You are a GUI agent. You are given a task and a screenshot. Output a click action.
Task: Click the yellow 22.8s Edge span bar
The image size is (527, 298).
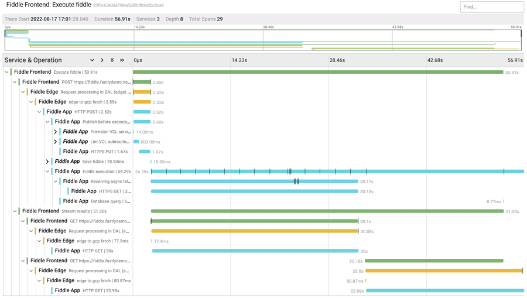[444, 270]
